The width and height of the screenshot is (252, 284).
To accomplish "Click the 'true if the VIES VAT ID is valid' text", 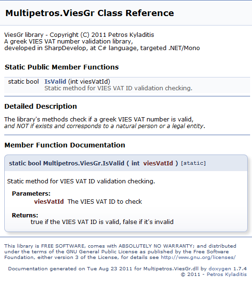I will click(102, 222).
